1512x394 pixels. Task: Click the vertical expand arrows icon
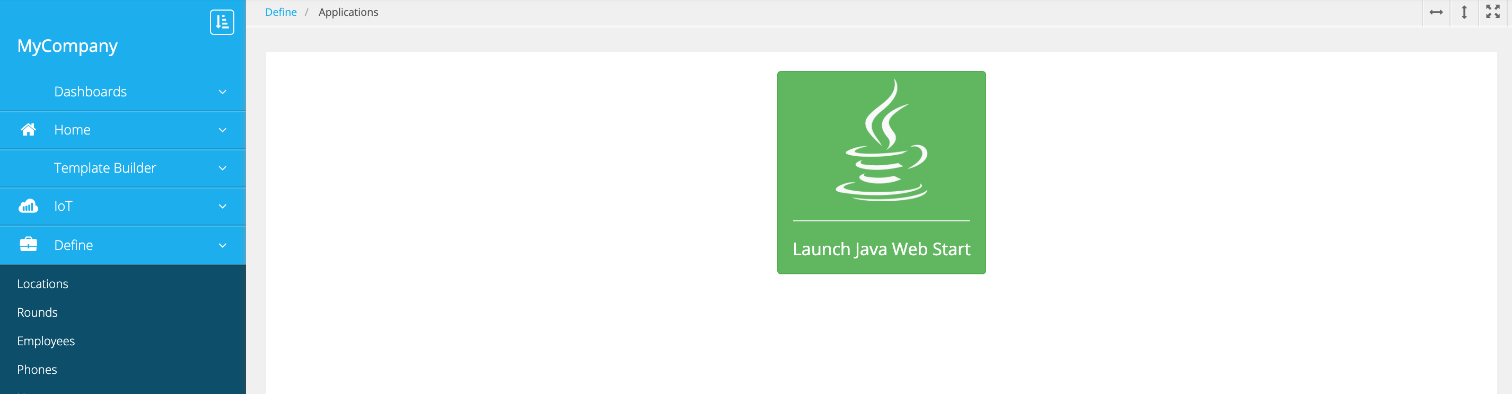pyautogui.click(x=1464, y=12)
